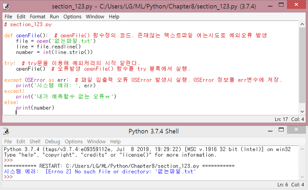Click Shell scrollbar up arrow
The width and height of the screenshot is (308, 190).
(302, 149)
